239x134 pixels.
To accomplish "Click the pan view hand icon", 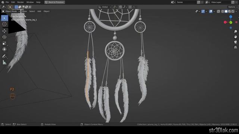I will (x=236, y=37).
